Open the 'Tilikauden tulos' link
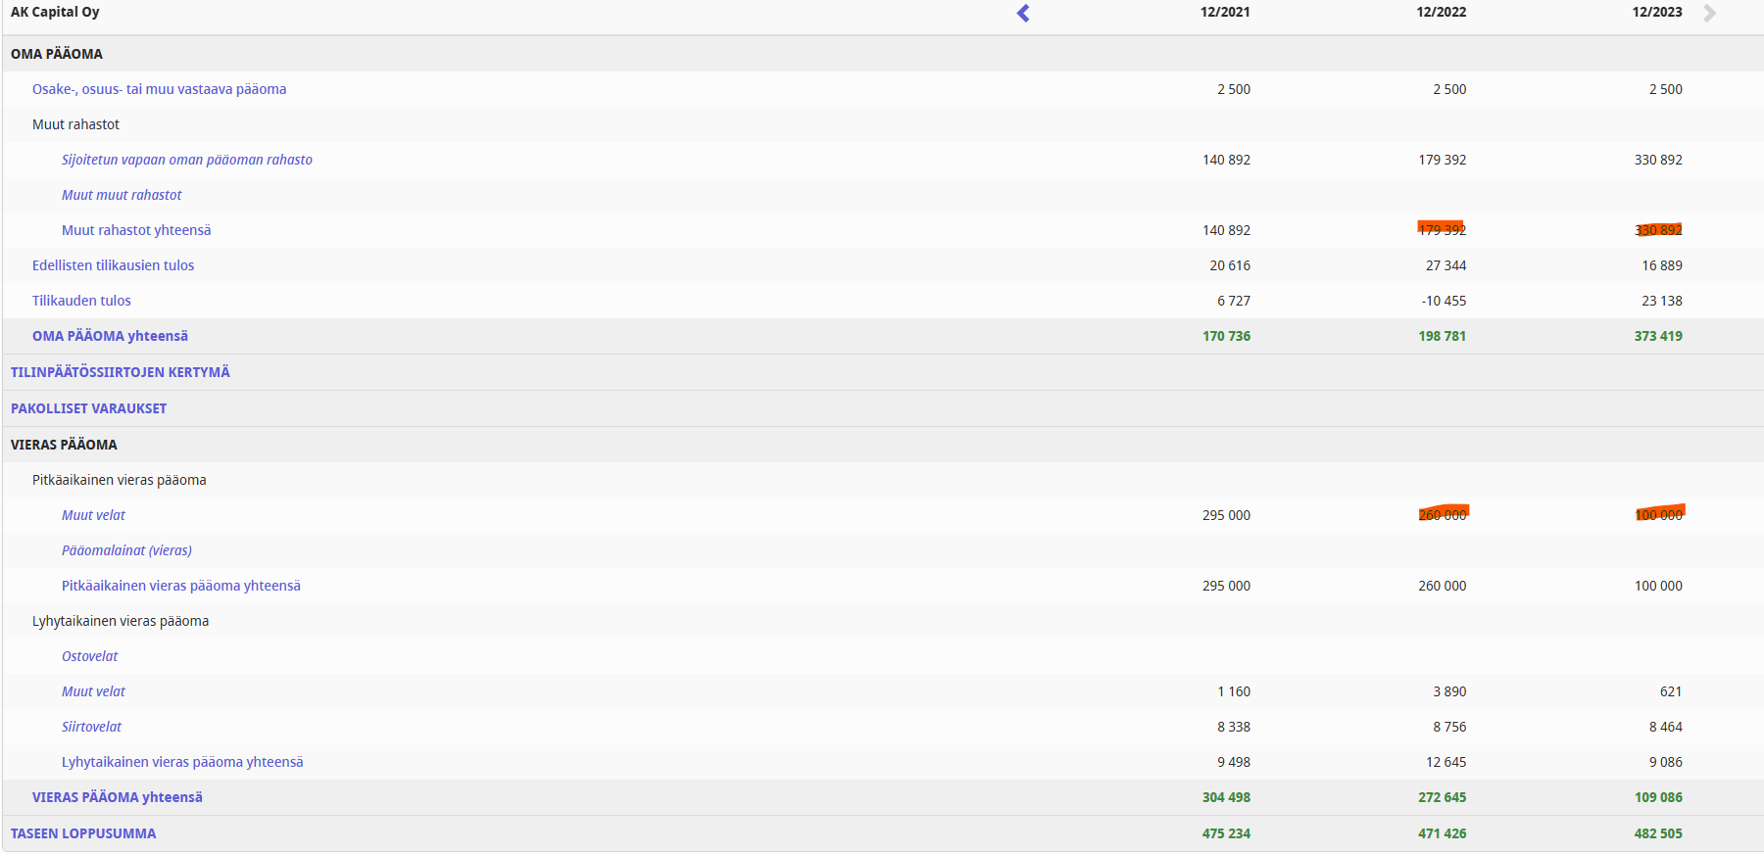This screenshot has height=854, width=1764. point(81,301)
